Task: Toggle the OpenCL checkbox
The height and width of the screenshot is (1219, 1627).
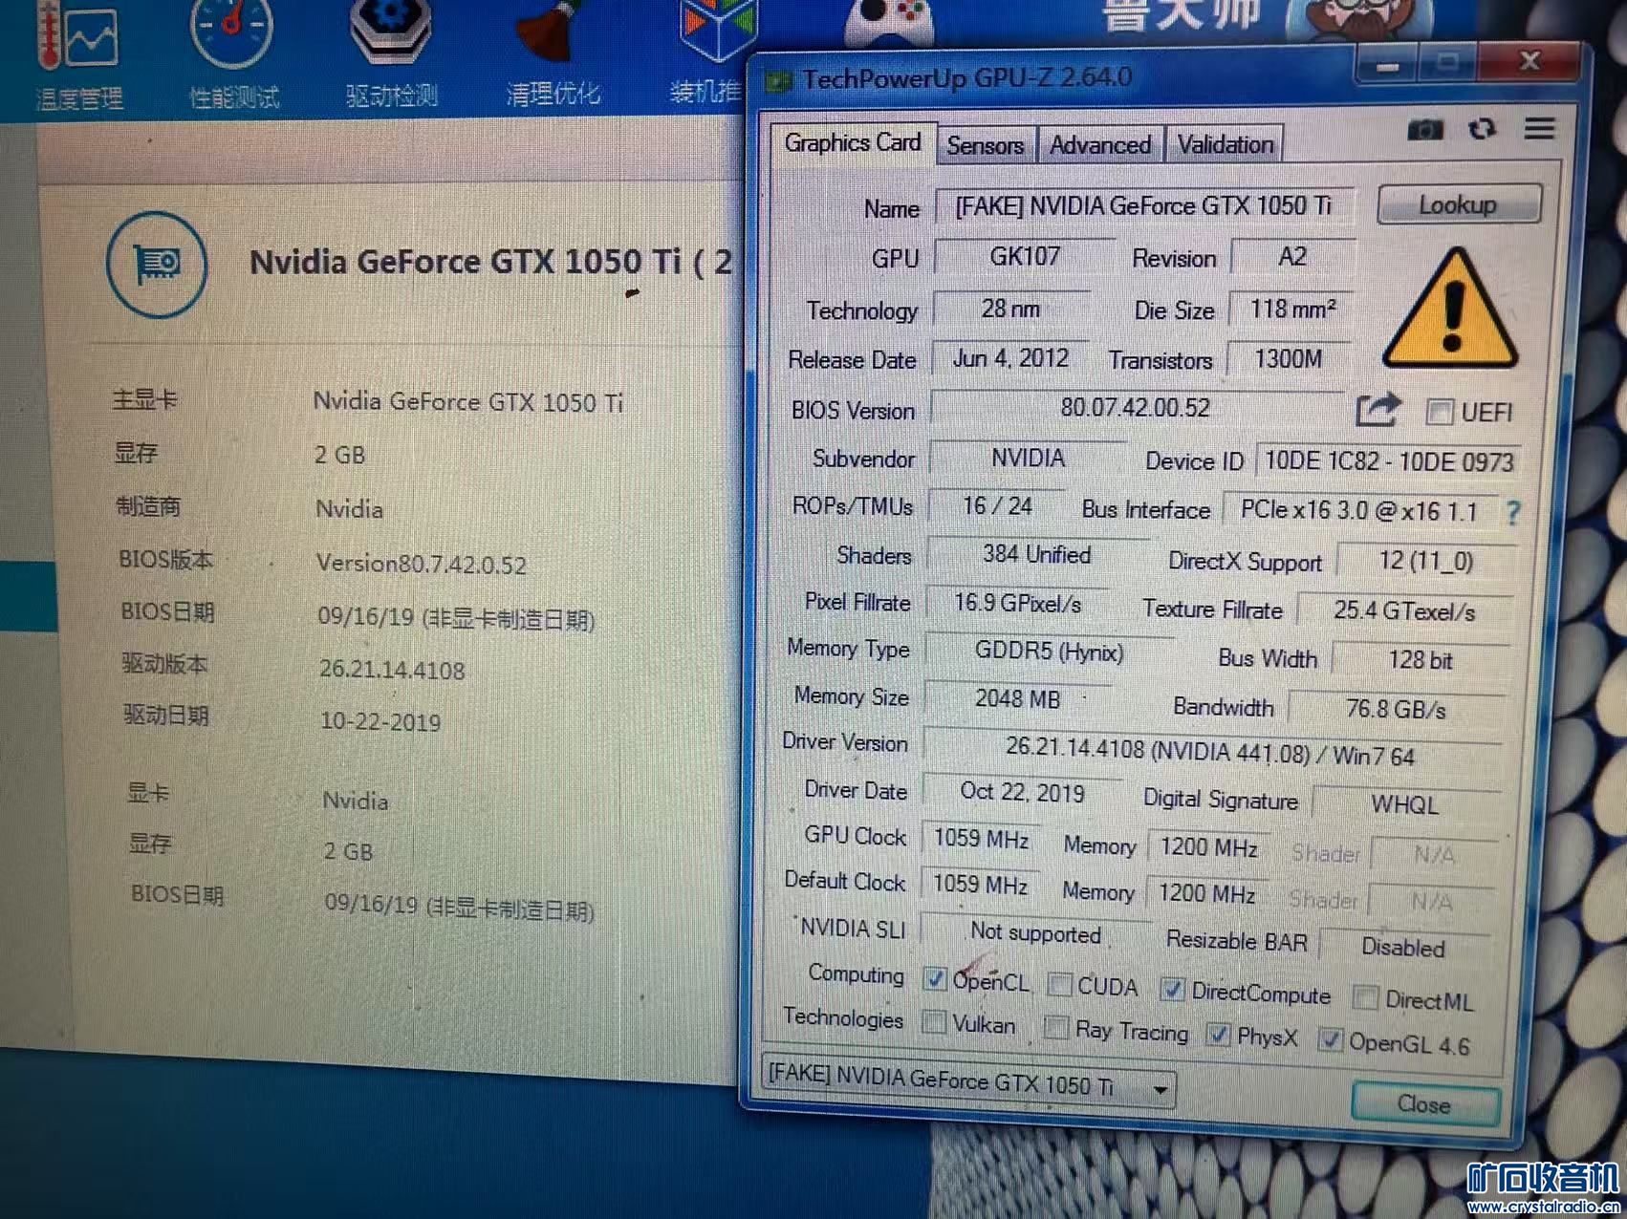Action: pyautogui.click(x=934, y=979)
